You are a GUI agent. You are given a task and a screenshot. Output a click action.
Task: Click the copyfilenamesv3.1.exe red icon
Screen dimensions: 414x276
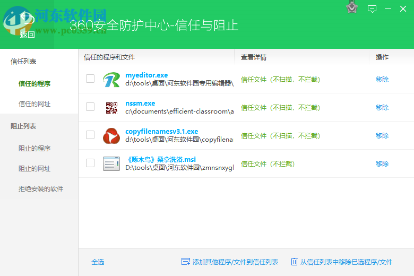111,136
